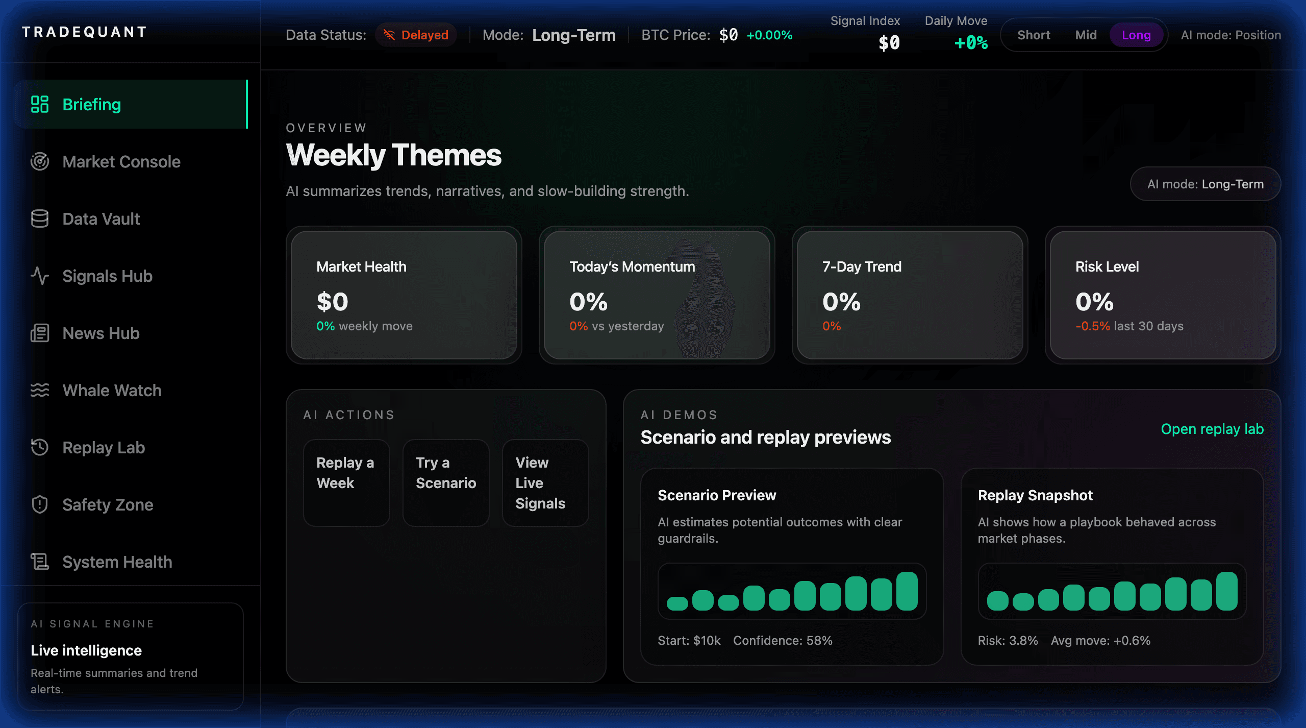Click the Open replay lab link

pyautogui.click(x=1212, y=429)
